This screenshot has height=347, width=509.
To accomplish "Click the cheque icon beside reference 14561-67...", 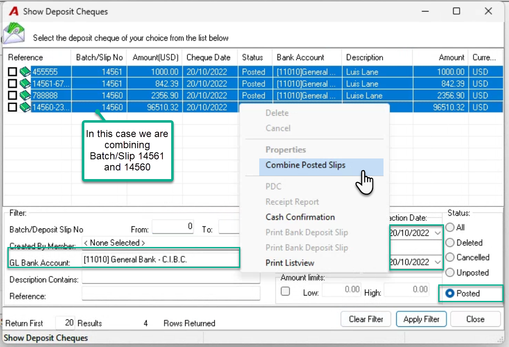I will [x=25, y=84].
